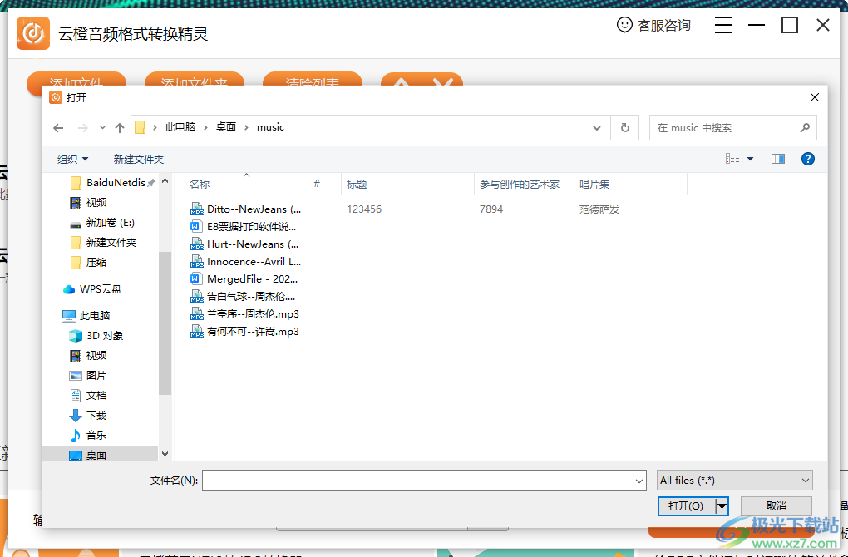
Task: Expand address bar history dropdown
Action: click(x=597, y=128)
